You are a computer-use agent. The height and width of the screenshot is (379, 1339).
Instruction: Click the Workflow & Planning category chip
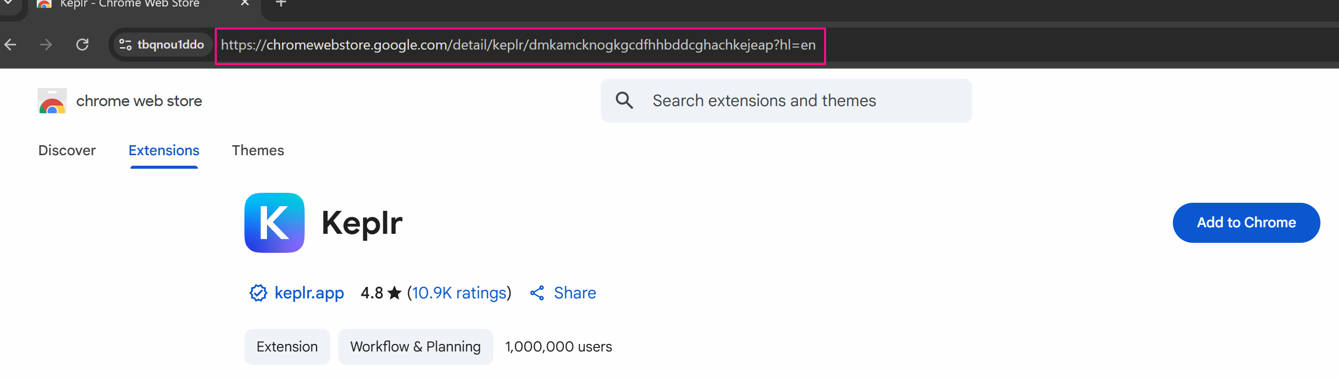click(415, 346)
